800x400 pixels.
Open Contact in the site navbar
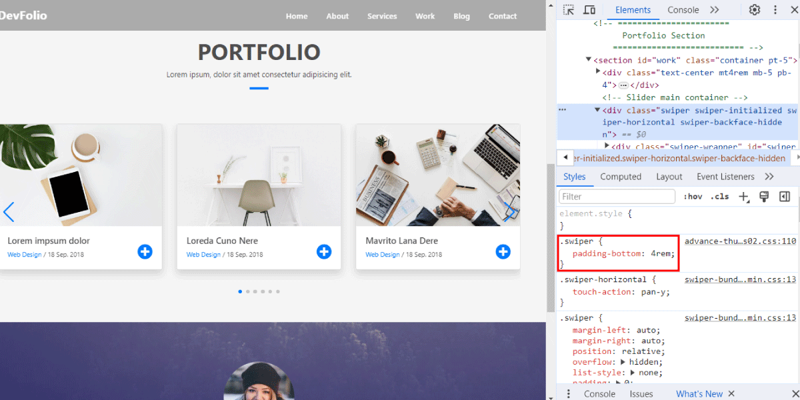point(503,16)
